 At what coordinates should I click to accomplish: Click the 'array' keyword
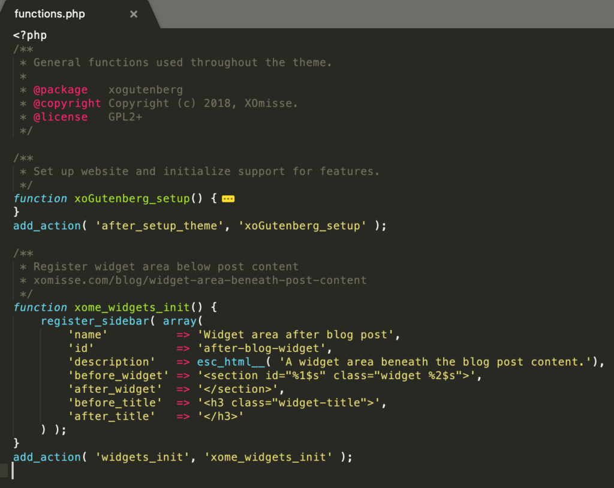(180, 321)
